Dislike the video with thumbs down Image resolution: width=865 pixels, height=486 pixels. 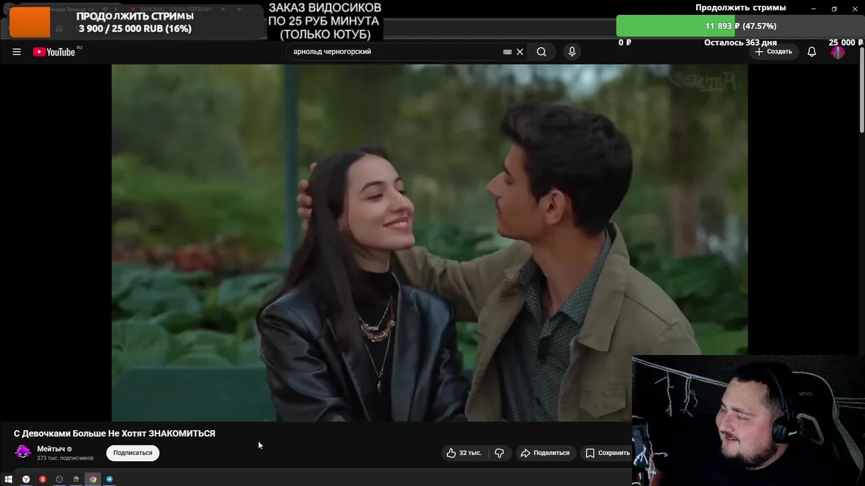coord(499,453)
